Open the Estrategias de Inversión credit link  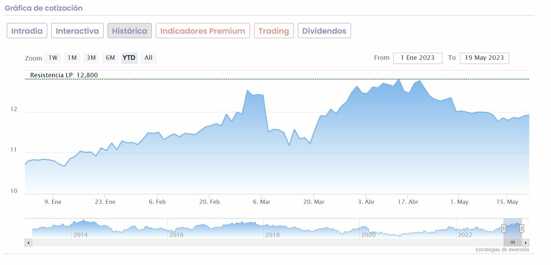tap(502, 250)
